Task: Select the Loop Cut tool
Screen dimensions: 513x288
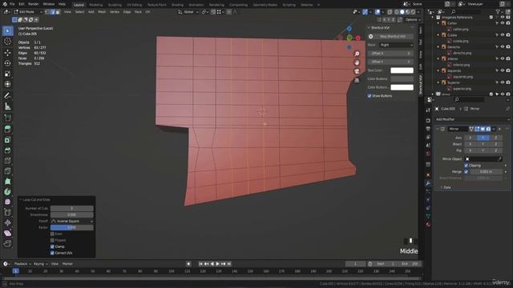Action: pyautogui.click(x=7, y=161)
